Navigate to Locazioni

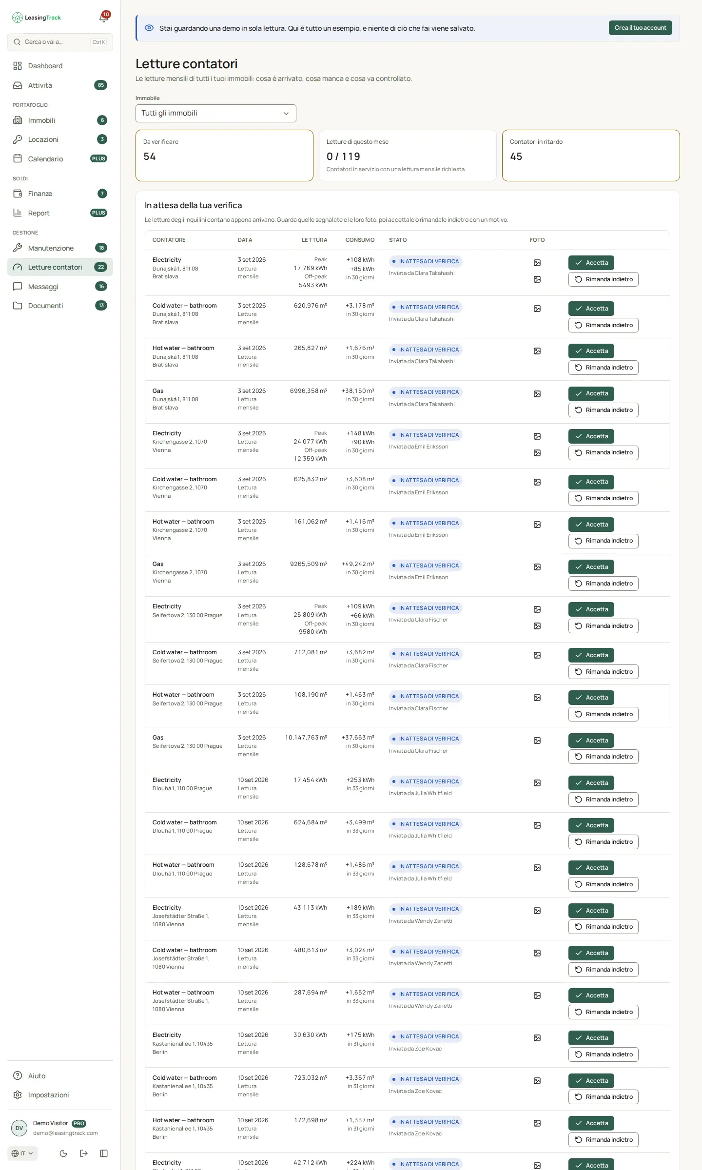(x=60, y=139)
